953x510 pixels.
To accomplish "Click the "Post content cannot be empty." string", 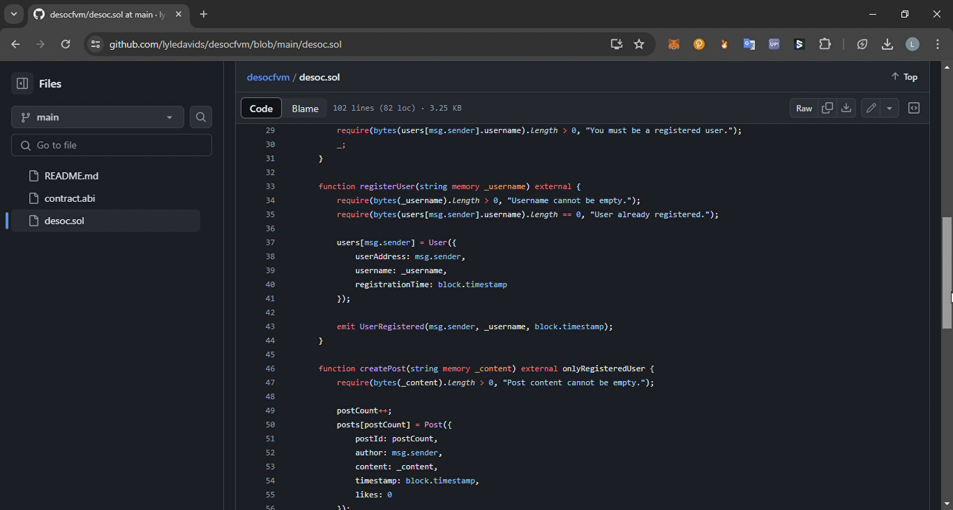I will pyautogui.click(x=573, y=382).
